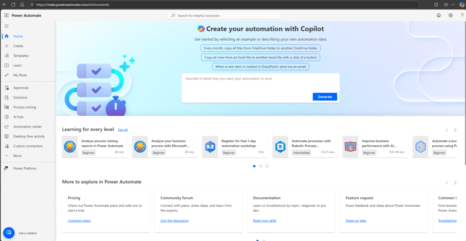Viewport: 466px width, 241px height.
Task: Go to My flows in sidebar
Action: [20, 75]
